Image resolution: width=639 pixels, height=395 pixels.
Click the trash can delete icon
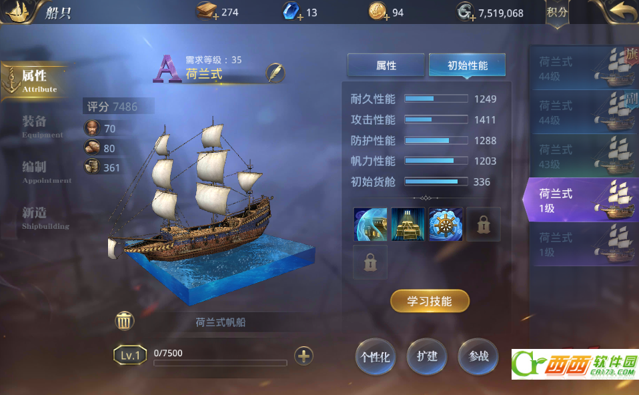(x=124, y=321)
